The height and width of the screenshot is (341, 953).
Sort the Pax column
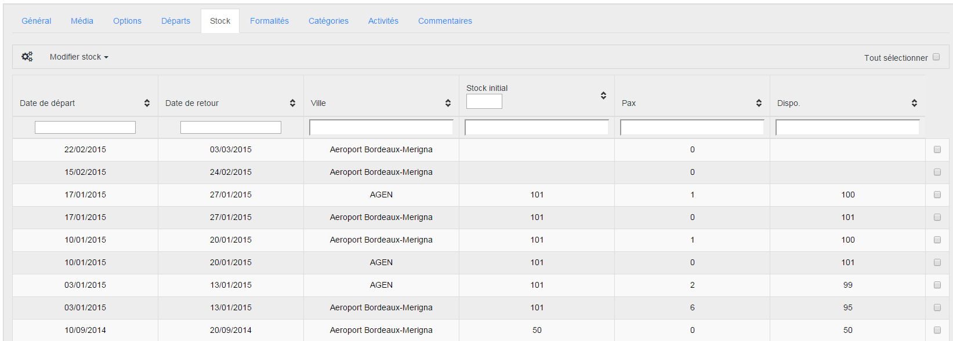point(759,103)
